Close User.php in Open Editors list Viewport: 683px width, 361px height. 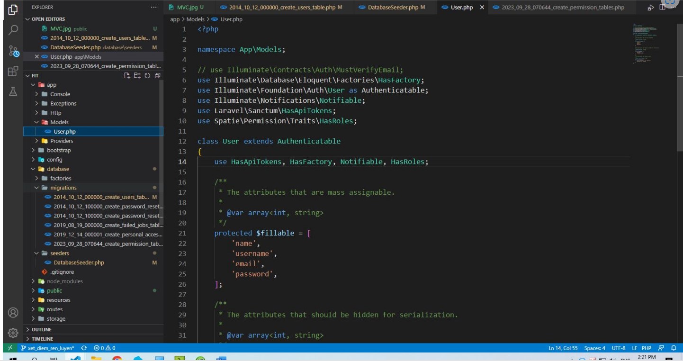pos(37,57)
